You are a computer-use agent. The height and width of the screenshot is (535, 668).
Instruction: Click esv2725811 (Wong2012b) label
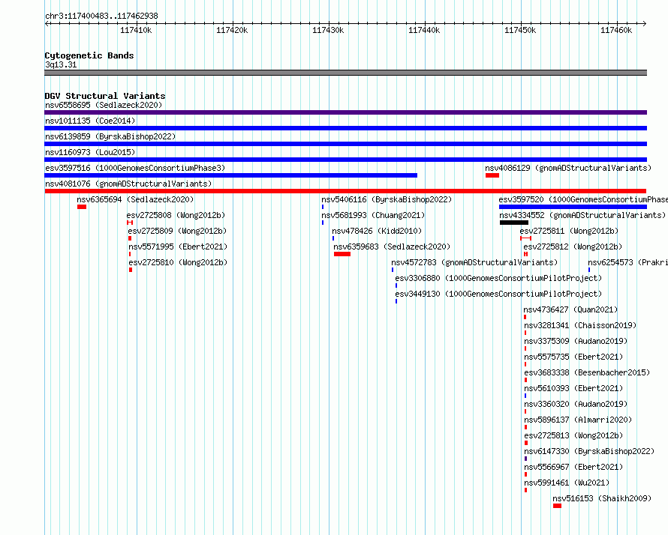click(x=569, y=231)
